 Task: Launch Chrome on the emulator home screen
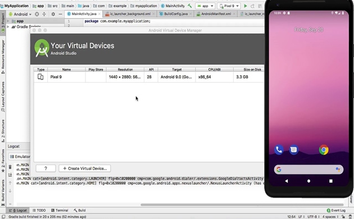pos(324,150)
